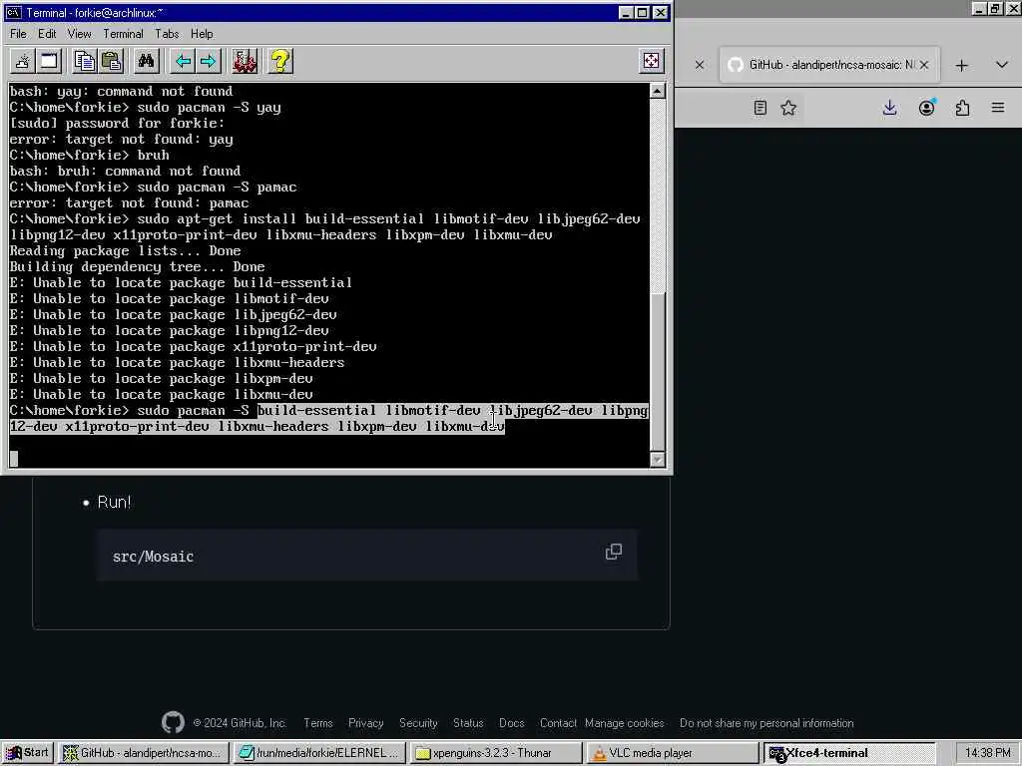
Task: Copy src/Mosaic code snippet
Action: (x=614, y=552)
